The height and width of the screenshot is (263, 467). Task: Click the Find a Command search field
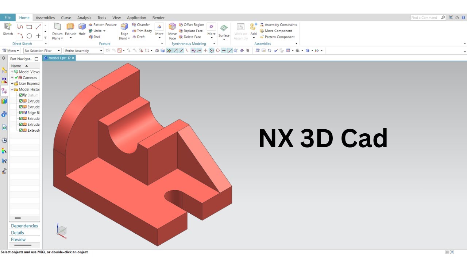coord(428,17)
